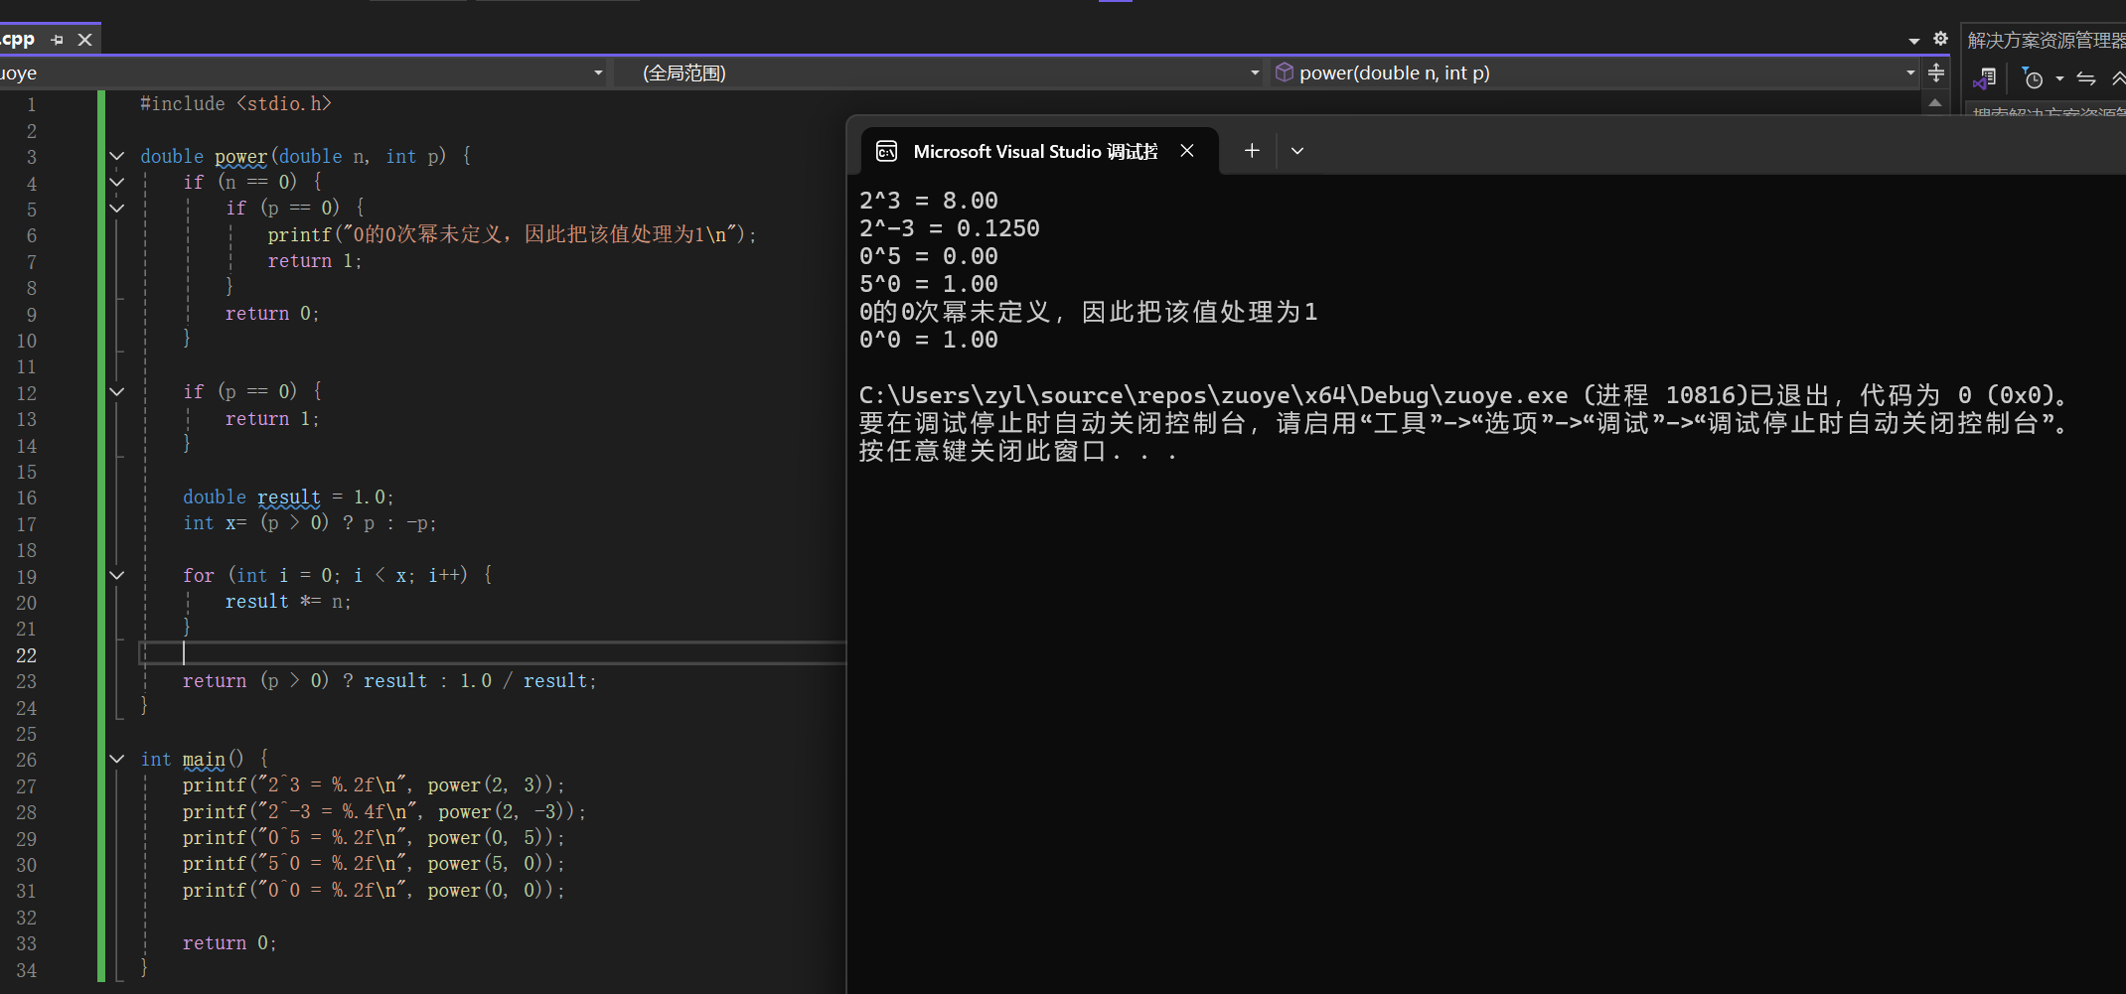Close the .cpp editor tab
The height and width of the screenshot is (994, 2126).
[85, 40]
